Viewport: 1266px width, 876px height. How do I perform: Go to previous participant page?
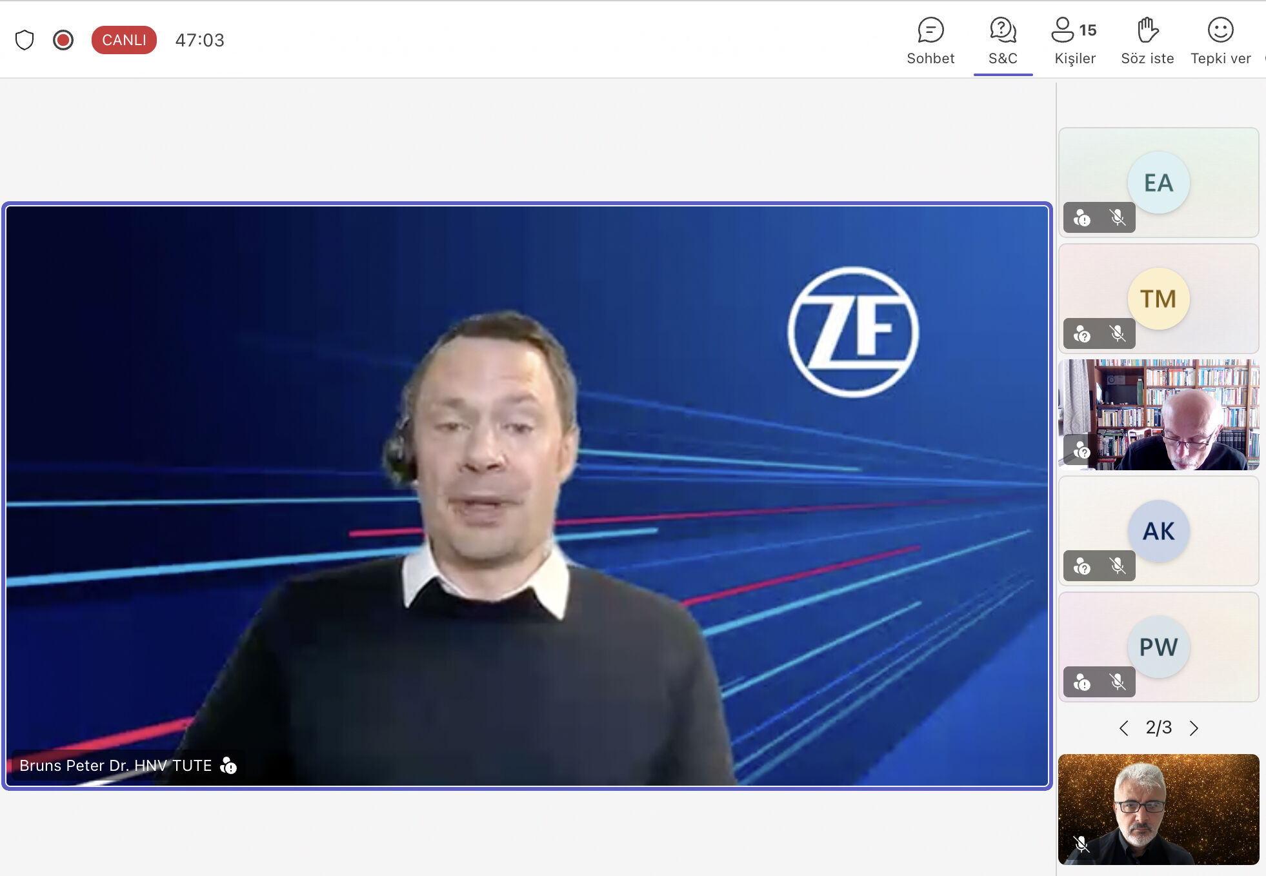(x=1123, y=728)
